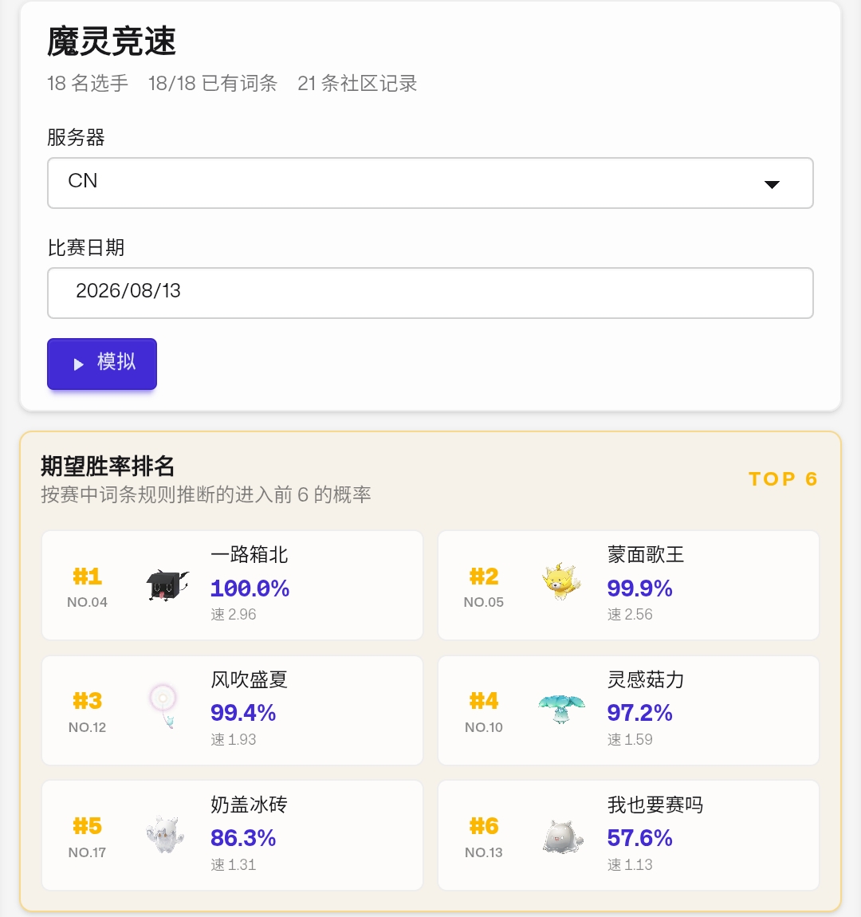
Task: Click the yellow fox icon of 蒙面歌王
Action: (561, 581)
